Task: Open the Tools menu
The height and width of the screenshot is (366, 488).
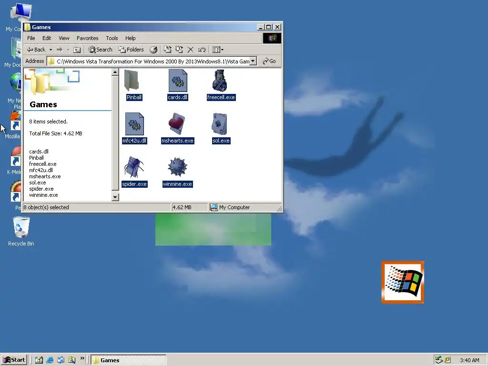Action: coord(112,38)
